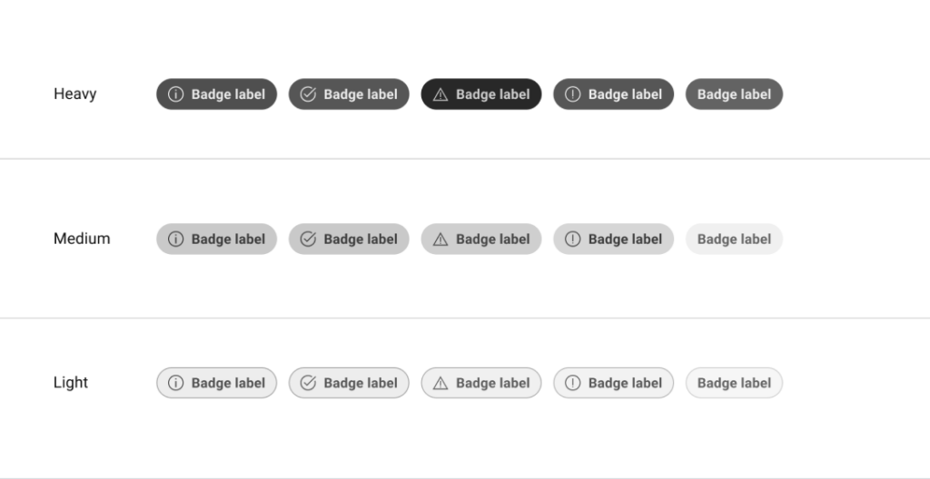930x479 pixels.
Task: Click the first Light badge's label text
Action: (228, 383)
